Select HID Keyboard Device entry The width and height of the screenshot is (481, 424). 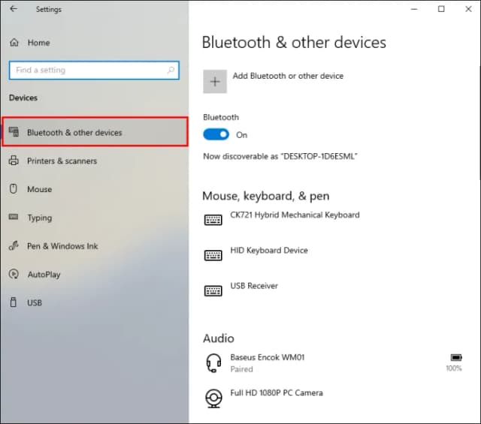(x=269, y=251)
